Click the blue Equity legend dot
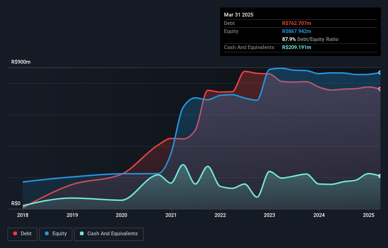The height and width of the screenshot is (248, 388). click(x=47, y=233)
